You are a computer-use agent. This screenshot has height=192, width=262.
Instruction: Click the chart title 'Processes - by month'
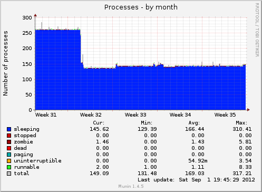pos(141,7)
